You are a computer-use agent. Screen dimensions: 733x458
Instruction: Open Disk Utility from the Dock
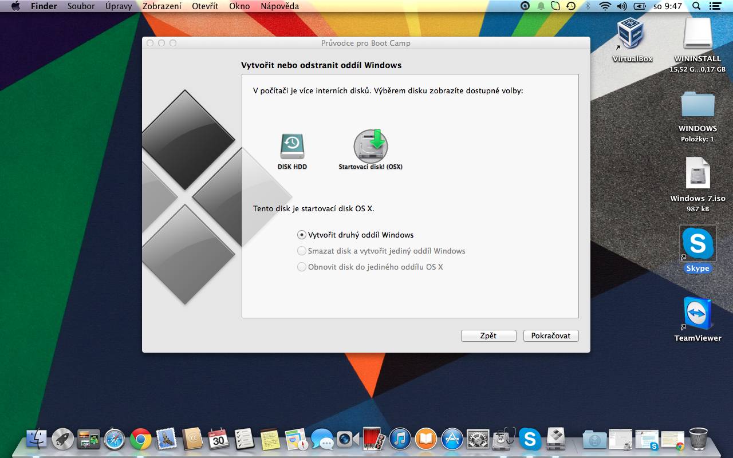[504, 439]
